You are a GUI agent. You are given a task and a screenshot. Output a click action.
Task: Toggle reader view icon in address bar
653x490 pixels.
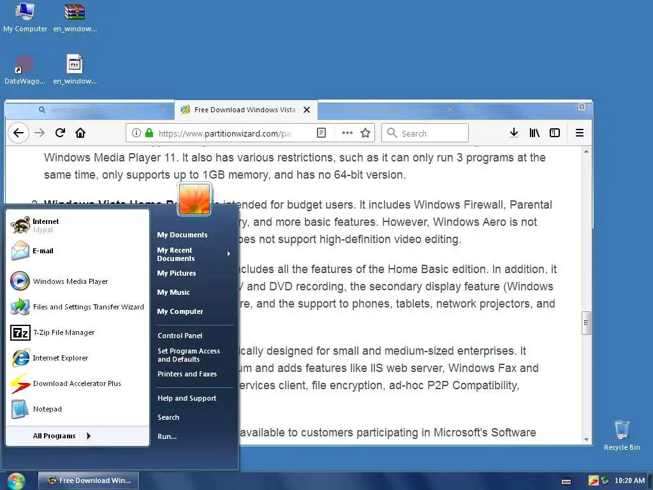pyautogui.click(x=321, y=133)
